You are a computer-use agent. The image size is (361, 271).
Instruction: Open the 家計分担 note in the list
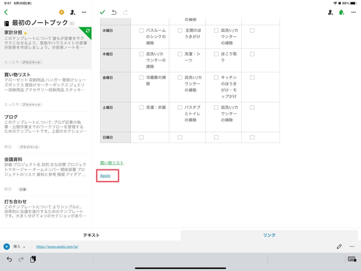point(45,48)
